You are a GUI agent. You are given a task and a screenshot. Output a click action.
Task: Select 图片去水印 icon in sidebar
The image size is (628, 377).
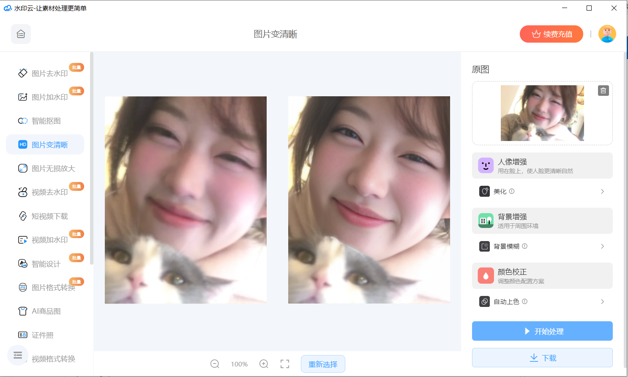click(x=23, y=73)
